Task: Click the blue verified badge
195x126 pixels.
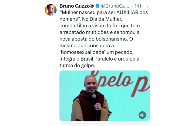Action: pyautogui.click(x=97, y=6)
